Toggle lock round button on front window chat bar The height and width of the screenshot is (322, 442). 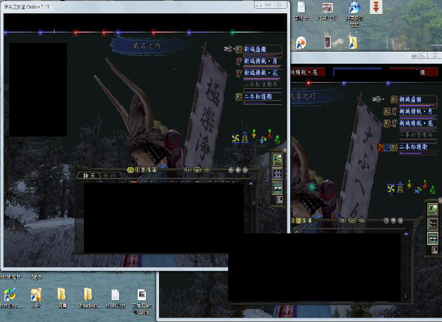tap(238, 170)
